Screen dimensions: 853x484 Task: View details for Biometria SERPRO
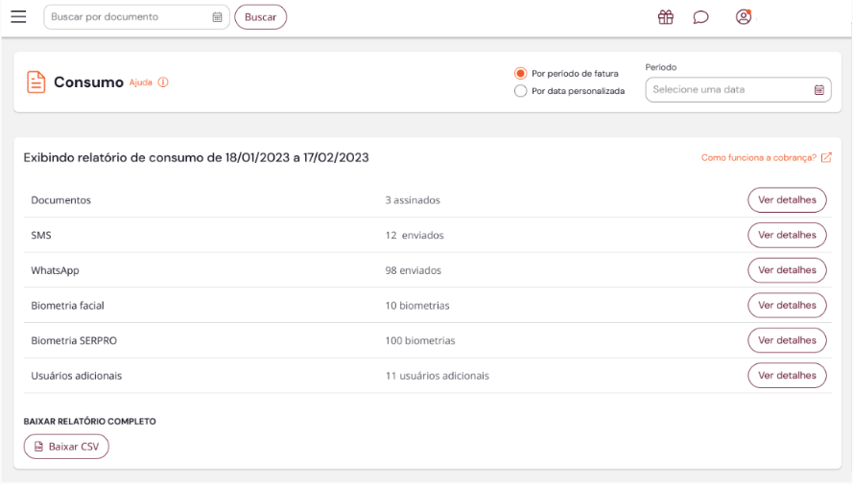pos(787,340)
